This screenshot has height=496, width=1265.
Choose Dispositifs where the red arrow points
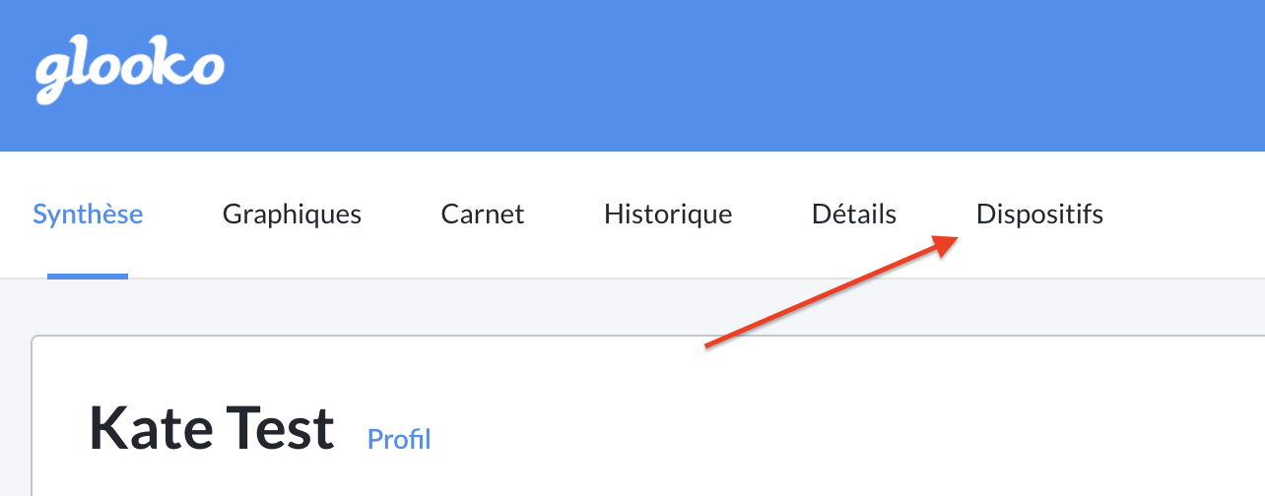click(x=1039, y=214)
